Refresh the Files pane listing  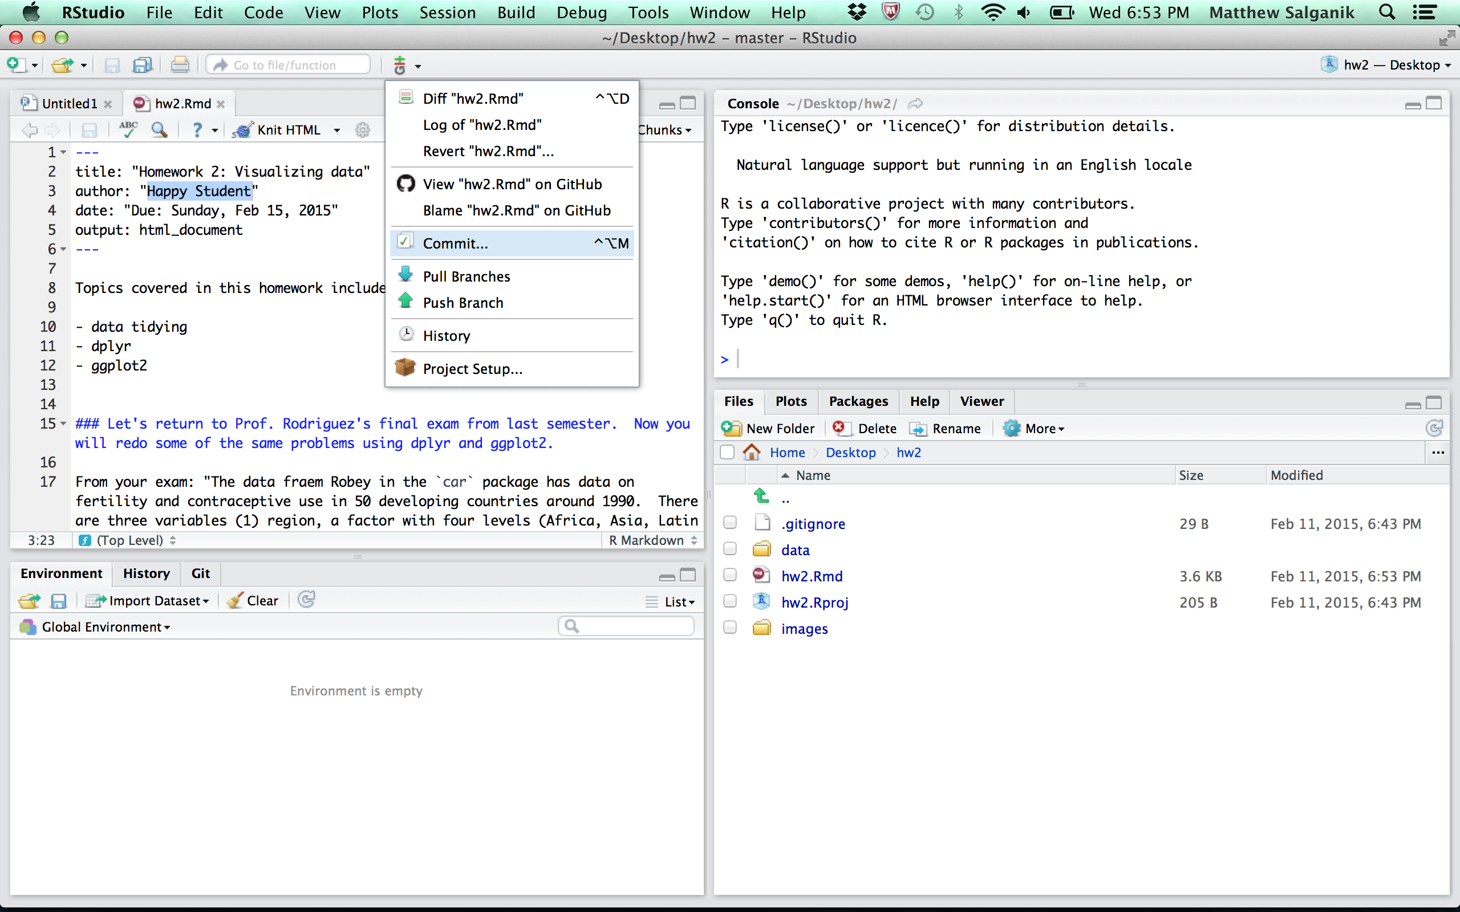point(1433,428)
